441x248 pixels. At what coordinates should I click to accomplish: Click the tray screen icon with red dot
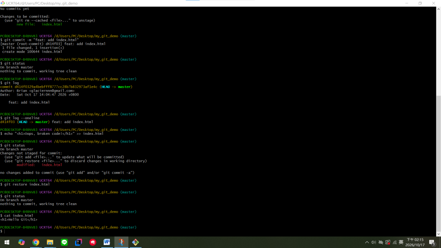(x=388, y=242)
